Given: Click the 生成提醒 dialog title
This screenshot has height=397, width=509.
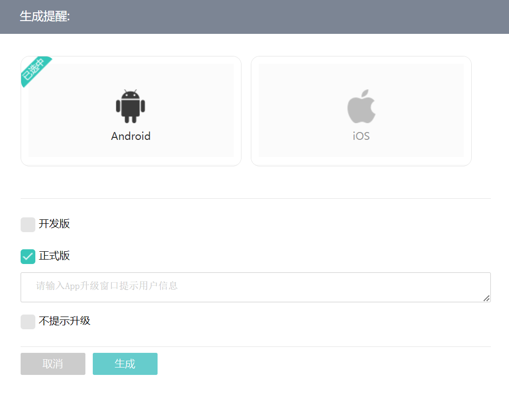Looking at the screenshot, I should 45,16.
